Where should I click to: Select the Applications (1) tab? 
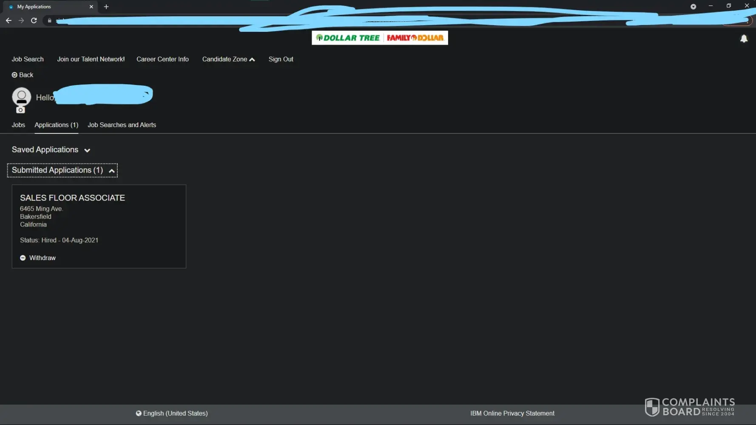pyautogui.click(x=56, y=125)
